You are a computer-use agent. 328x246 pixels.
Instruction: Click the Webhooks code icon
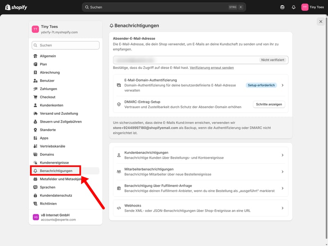pyautogui.click(x=119, y=208)
